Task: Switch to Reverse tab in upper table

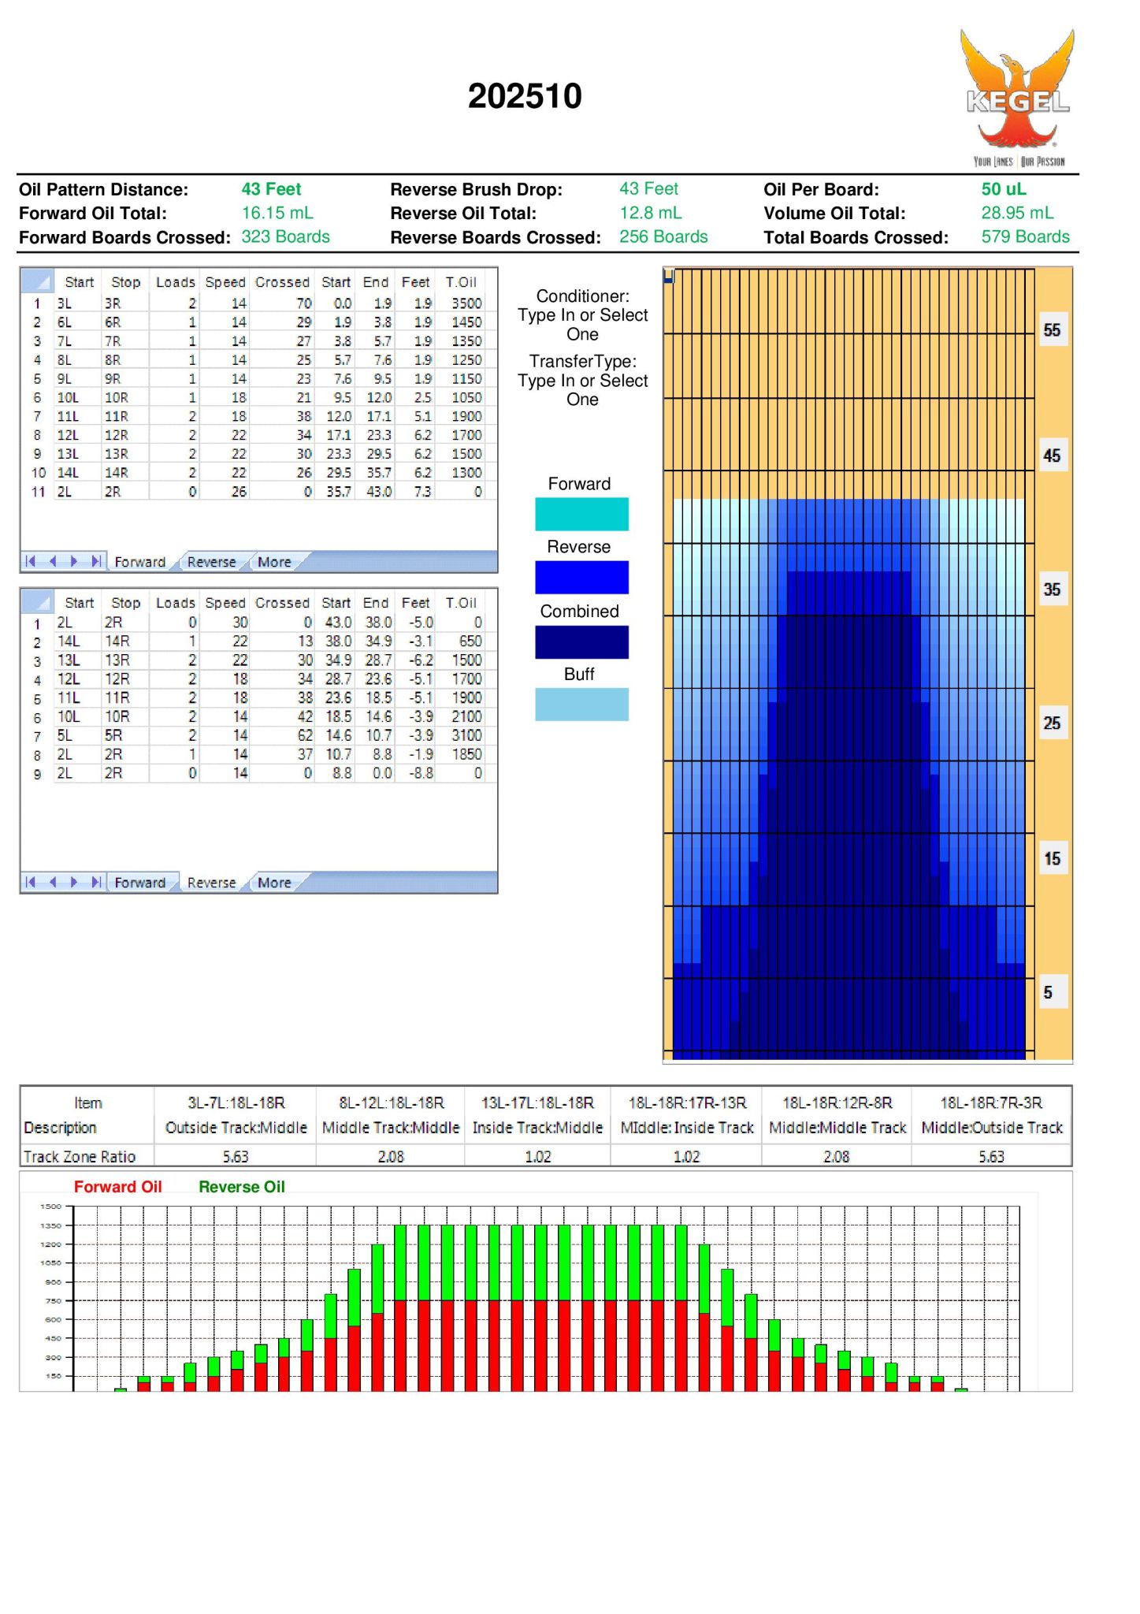Action: (x=211, y=562)
